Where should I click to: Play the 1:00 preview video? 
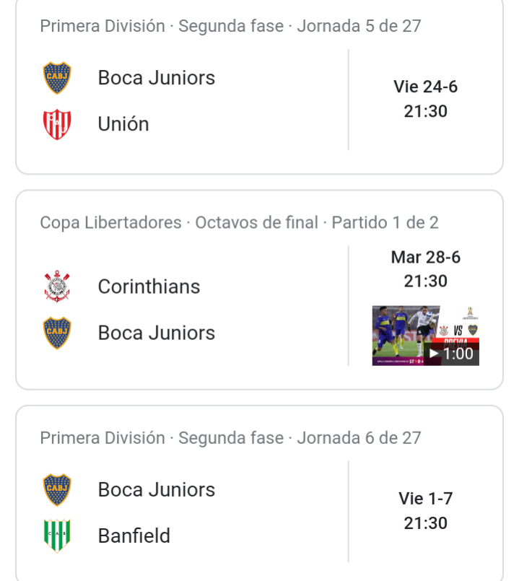(452, 354)
